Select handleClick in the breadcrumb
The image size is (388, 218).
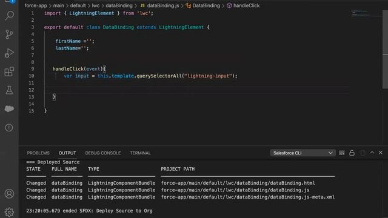click(x=243, y=5)
